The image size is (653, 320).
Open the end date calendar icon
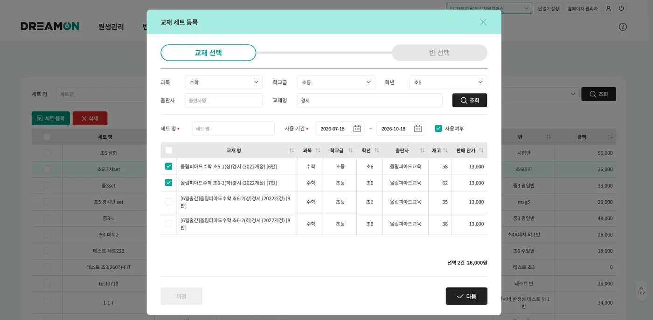(x=418, y=129)
